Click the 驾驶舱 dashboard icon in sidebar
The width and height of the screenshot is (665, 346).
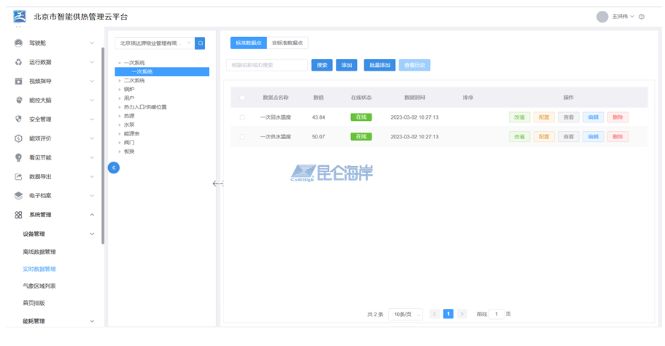point(18,43)
